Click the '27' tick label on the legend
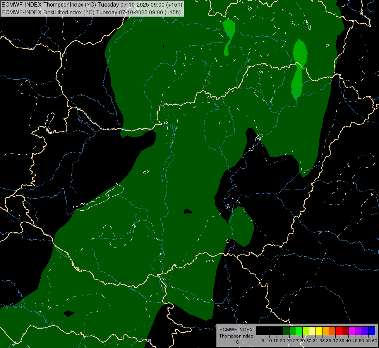The height and width of the screenshot is (348, 379). click(296, 341)
